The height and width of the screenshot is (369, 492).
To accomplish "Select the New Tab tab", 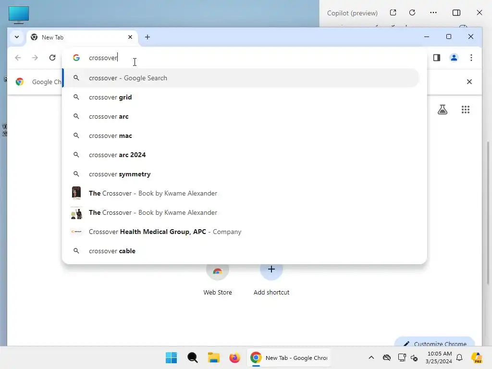I will pos(82,37).
